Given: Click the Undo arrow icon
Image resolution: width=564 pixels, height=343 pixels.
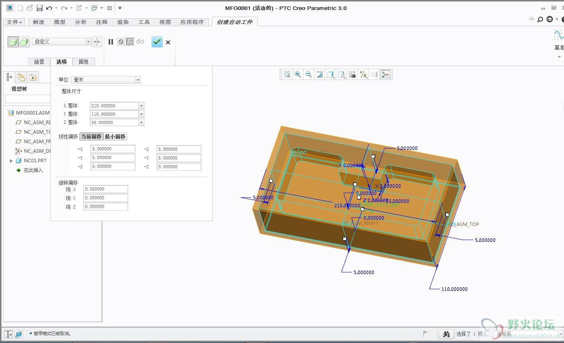Looking at the screenshot, I should point(49,8).
